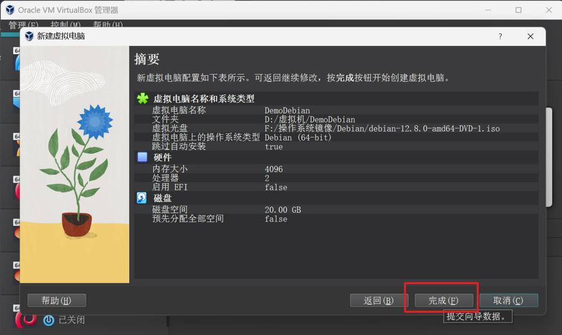Click the green star system type icon

pyautogui.click(x=143, y=99)
